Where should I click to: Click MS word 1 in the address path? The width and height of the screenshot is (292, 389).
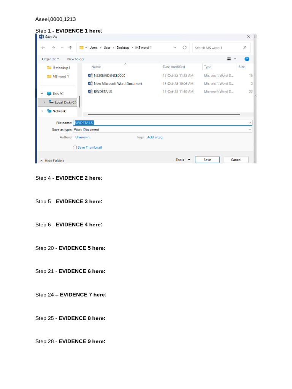pyautogui.click(x=143, y=47)
